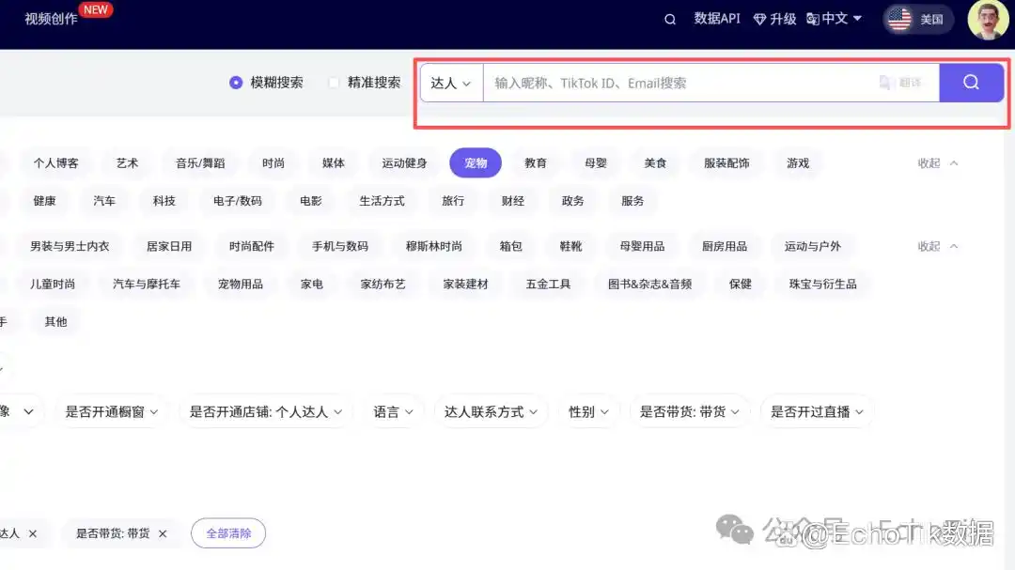
Task: Open the 视频创作 menu item
Action: coord(51,19)
